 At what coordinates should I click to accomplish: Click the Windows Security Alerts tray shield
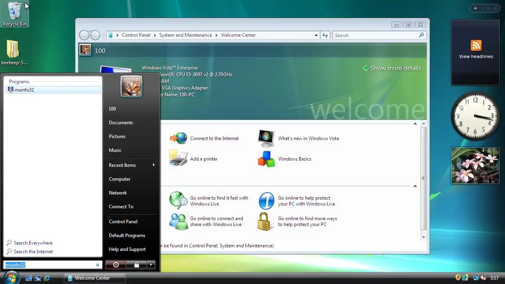click(458, 278)
